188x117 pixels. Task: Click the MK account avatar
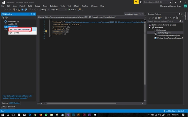(186, 6)
